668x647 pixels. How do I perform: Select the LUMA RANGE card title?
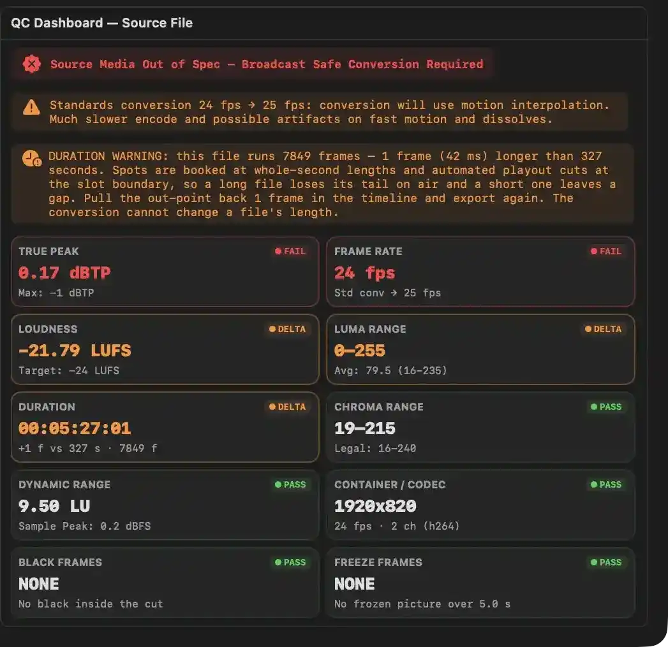pos(370,329)
